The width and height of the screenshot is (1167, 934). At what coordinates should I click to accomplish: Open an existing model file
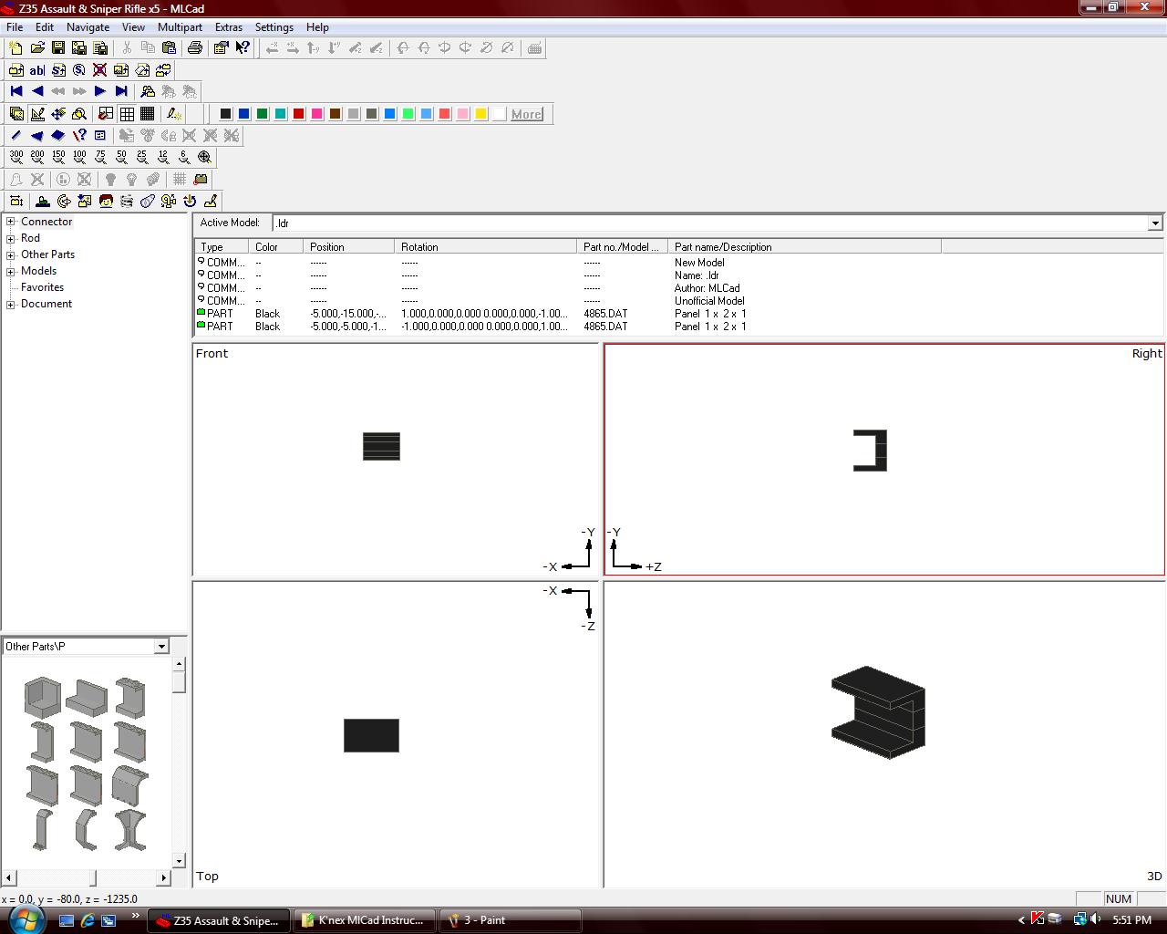37,48
